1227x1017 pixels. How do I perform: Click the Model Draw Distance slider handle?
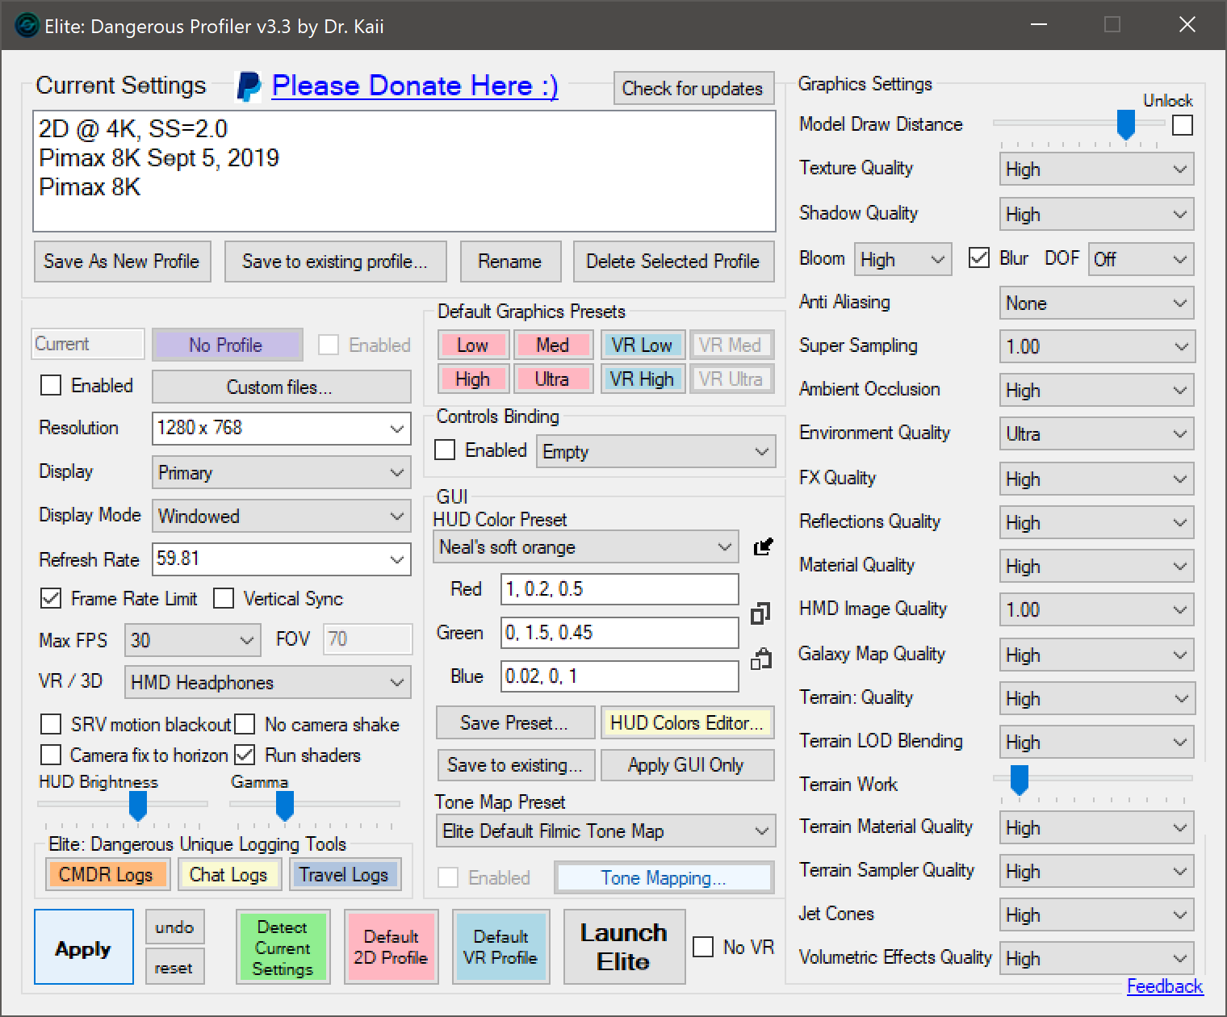[x=1126, y=125]
